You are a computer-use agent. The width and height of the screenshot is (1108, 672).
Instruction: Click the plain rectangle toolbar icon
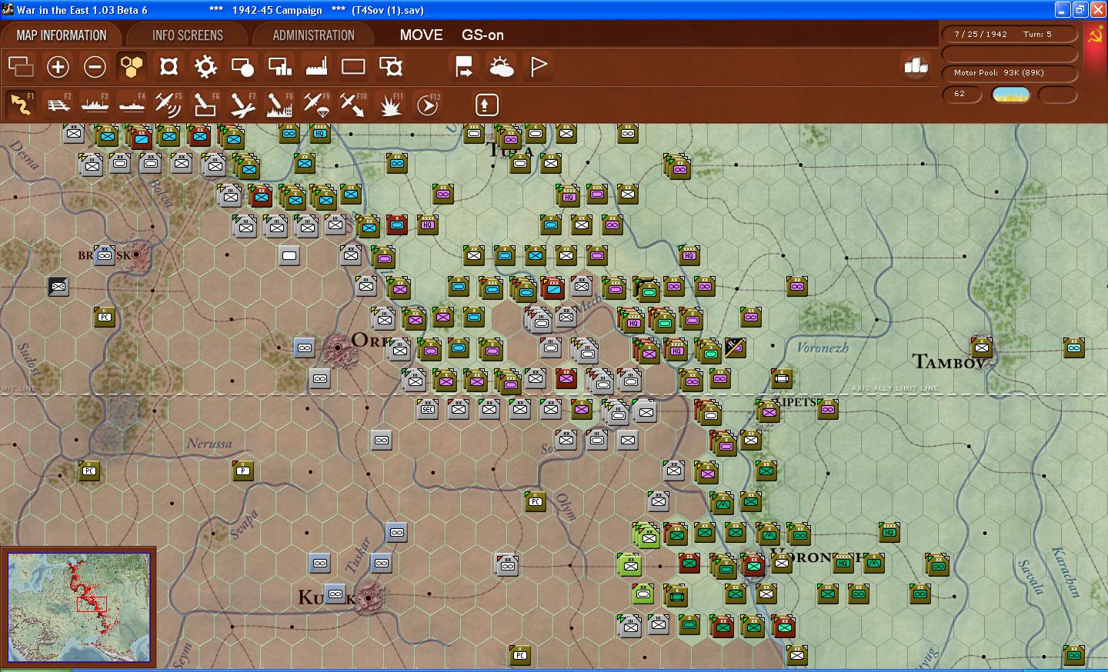tap(353, 67)
